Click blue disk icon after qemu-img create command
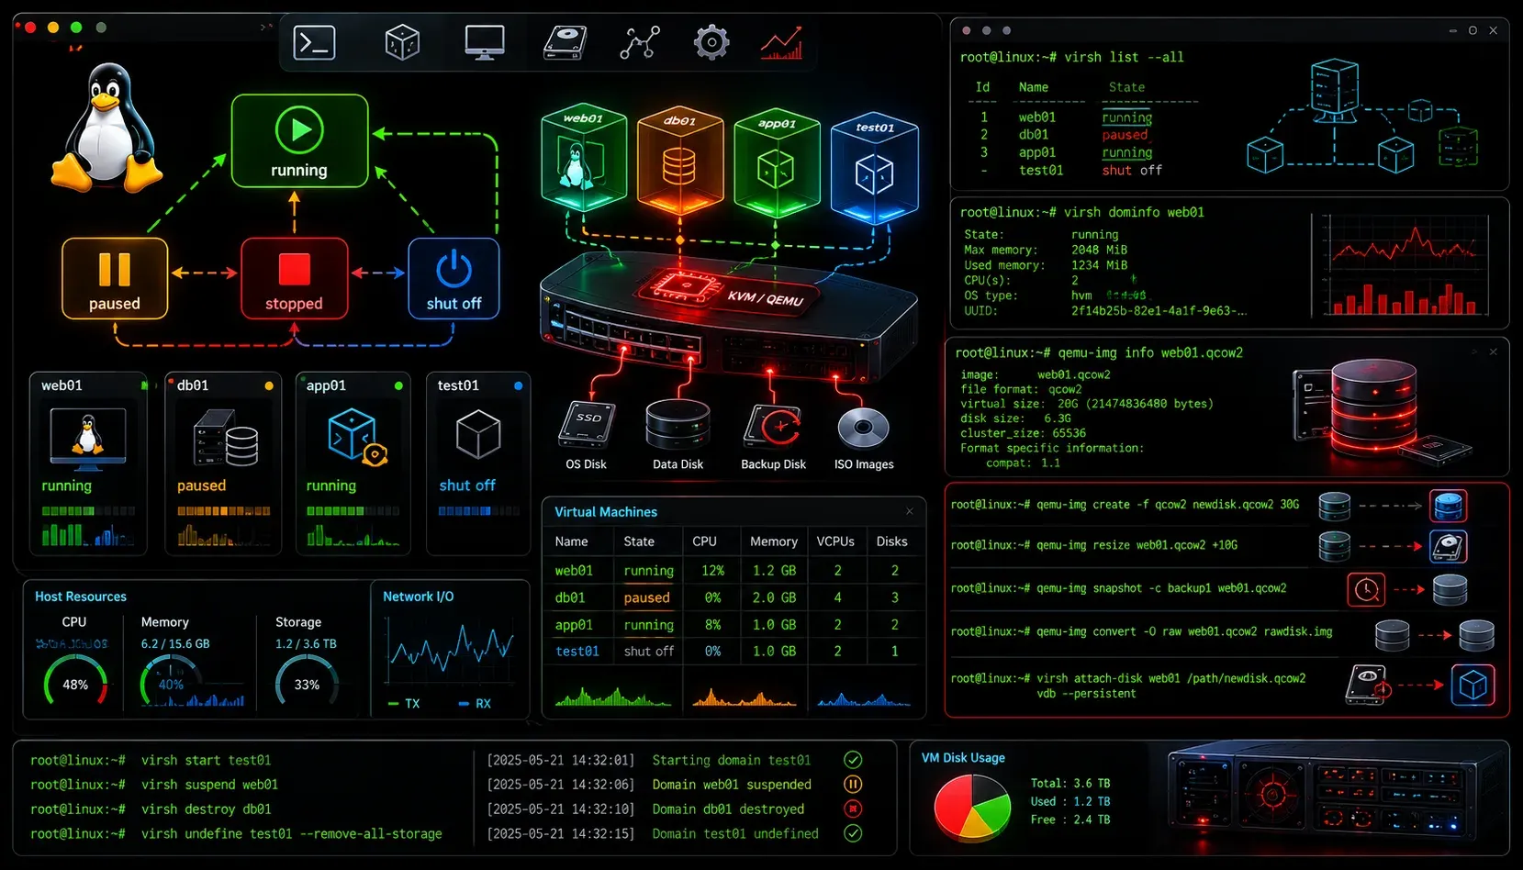Viewport: 1523px width, 870px height. [1448, 506]
